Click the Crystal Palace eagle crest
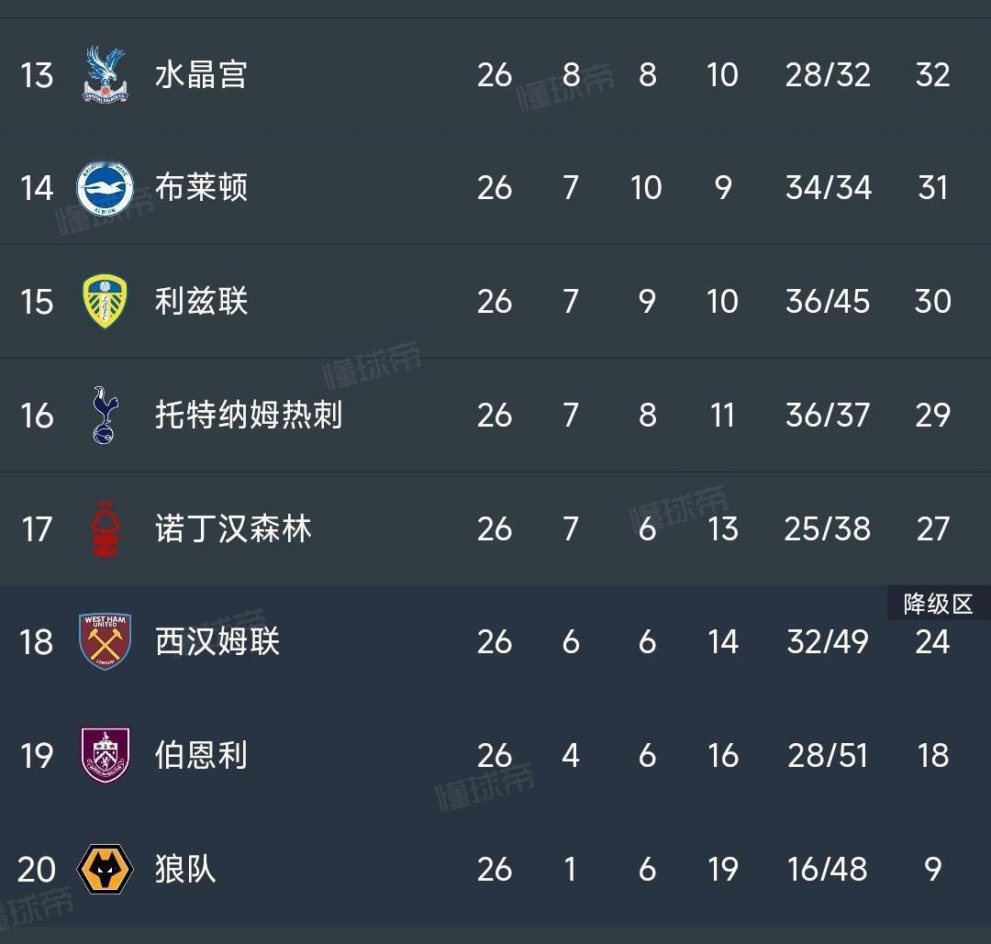The width and height of the screenshot is (991, 944). (x=105, y=74)
